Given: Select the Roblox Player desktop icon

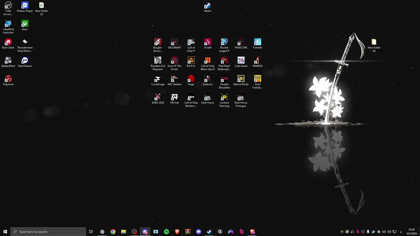Looking at the screenshot, I should point(25,8).
